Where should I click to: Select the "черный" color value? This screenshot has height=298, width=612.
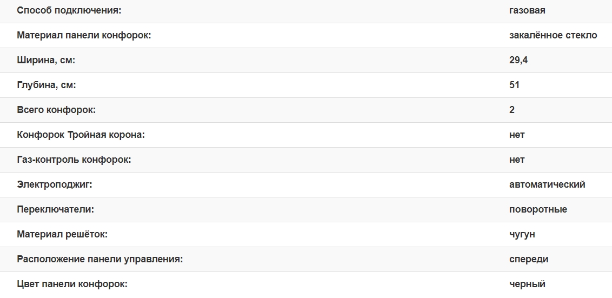[527, 284]
